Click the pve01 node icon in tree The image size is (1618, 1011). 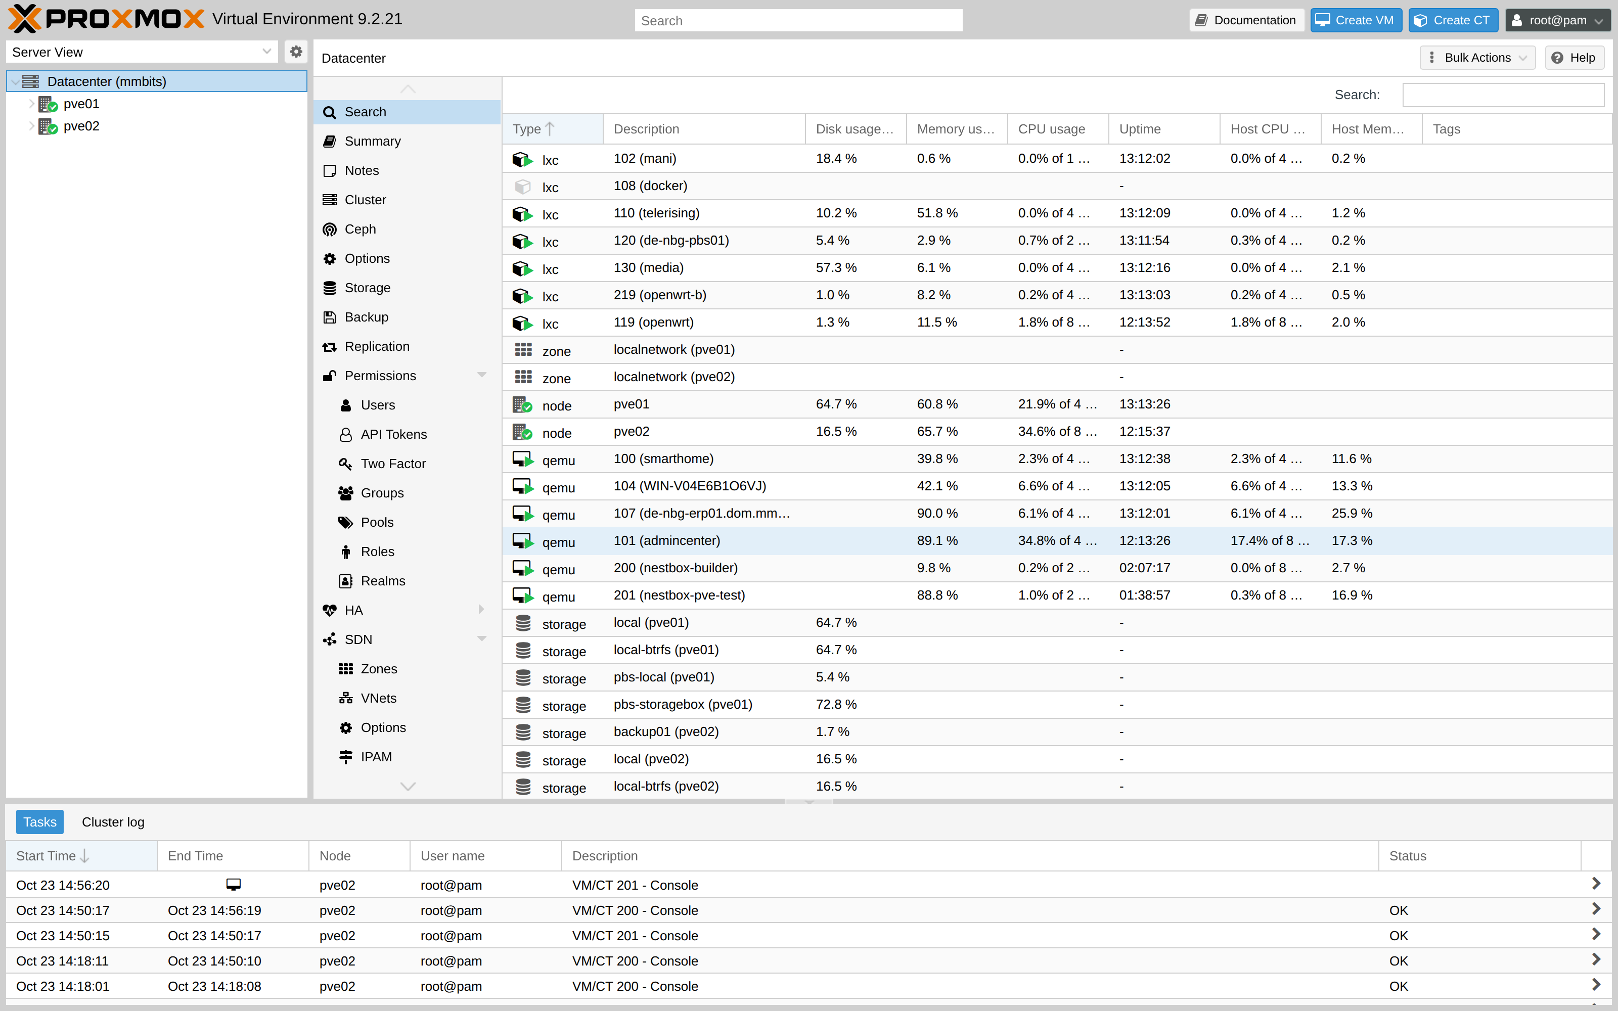(x=48, y=104)
